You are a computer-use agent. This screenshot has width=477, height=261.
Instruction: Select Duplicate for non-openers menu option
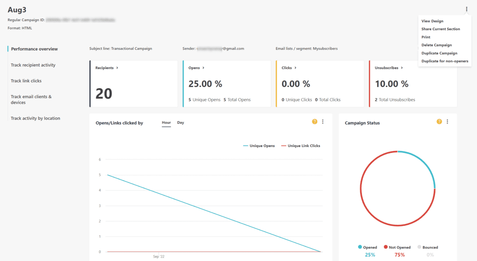[444, 61]
